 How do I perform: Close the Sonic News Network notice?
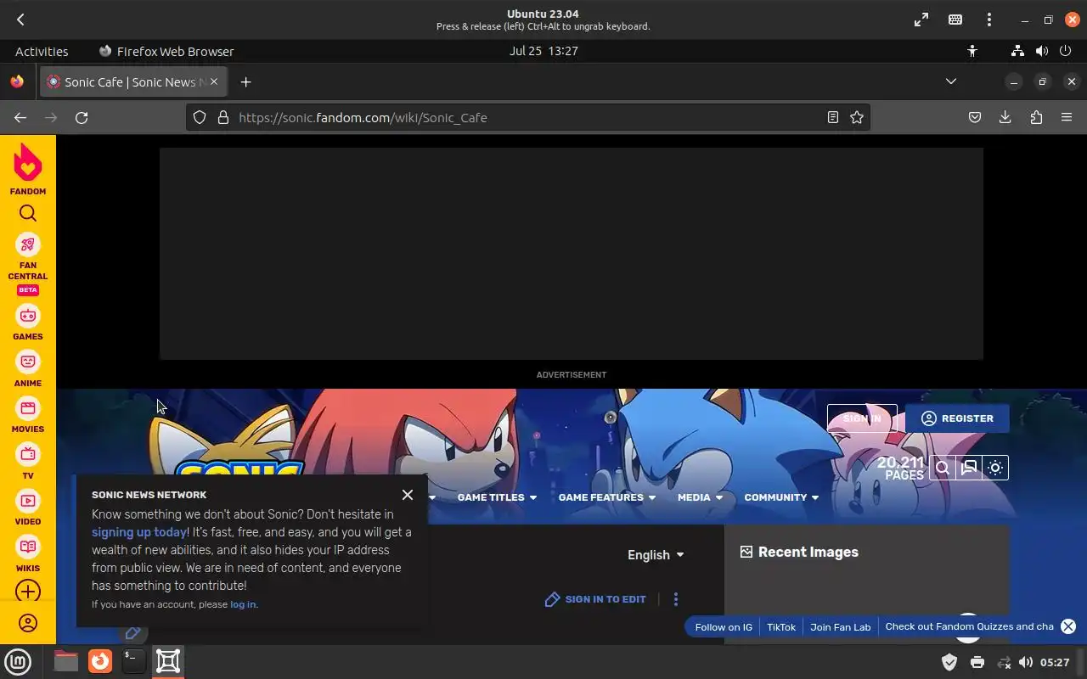pyautogui.click(x=408, y=495)
